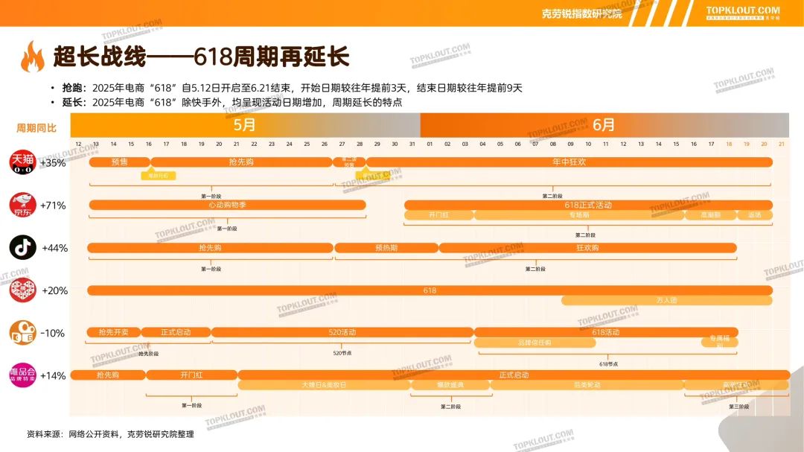The height and width of the screenshot is (452, 804).
Task: Click the JD 返场 sub-bar
Action: 755,215
